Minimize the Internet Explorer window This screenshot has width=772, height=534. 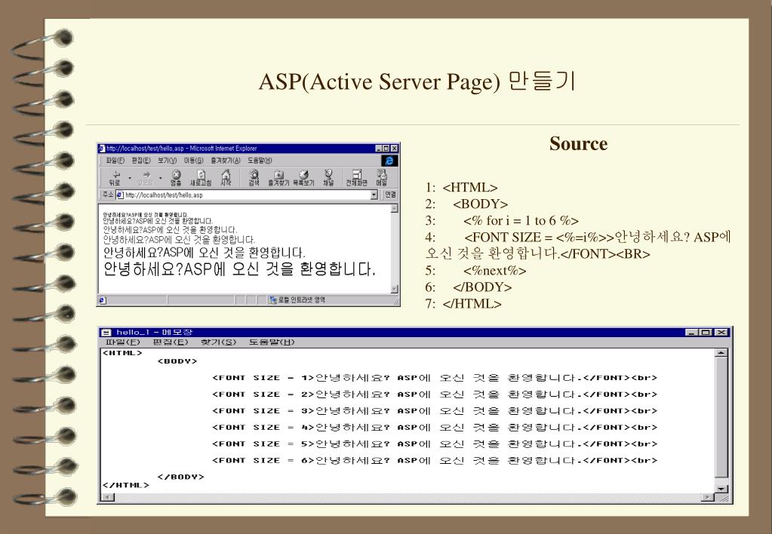click(378, 148)
